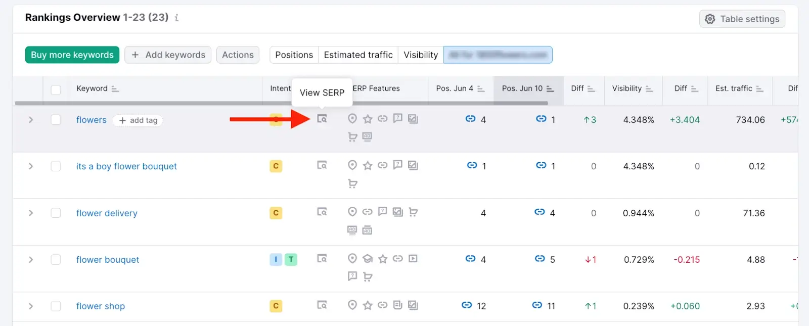Click blue link icon beside Jun 10 position 11
Screen dimensions: 809x326
tap(537, 305)
